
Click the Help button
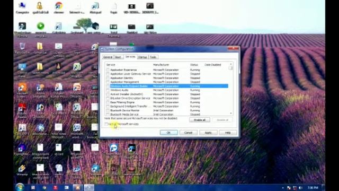click(228, 133)
